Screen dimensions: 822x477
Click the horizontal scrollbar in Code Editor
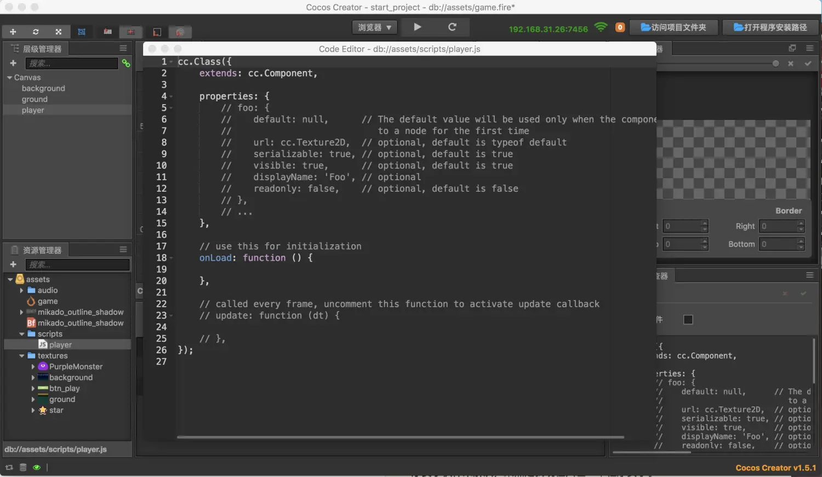400,437
